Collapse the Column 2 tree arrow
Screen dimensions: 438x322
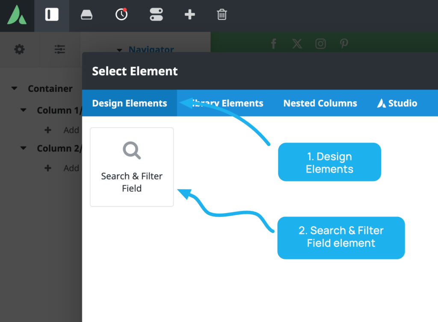(24, 148)
